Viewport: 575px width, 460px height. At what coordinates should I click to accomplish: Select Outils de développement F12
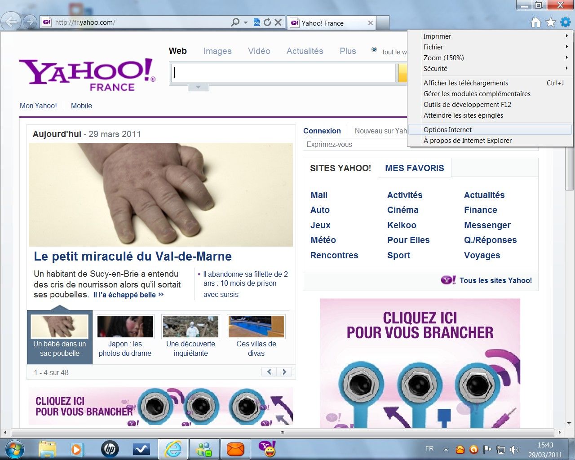[x=490, y=104]
